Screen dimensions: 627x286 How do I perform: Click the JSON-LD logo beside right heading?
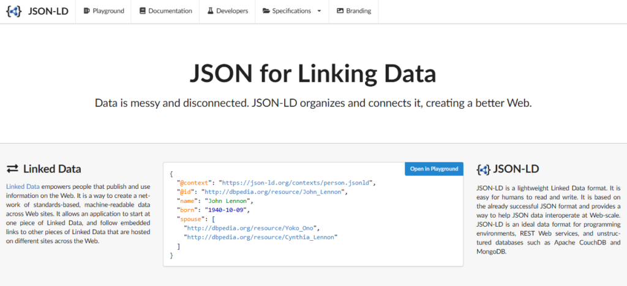pyautogui.click(x=484, y=169)
